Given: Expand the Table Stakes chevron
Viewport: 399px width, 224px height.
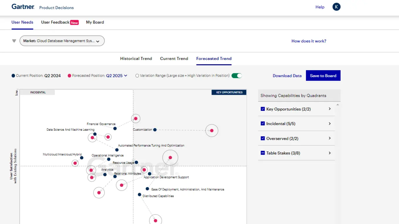Looking at the screenshot, I should 330,153.
